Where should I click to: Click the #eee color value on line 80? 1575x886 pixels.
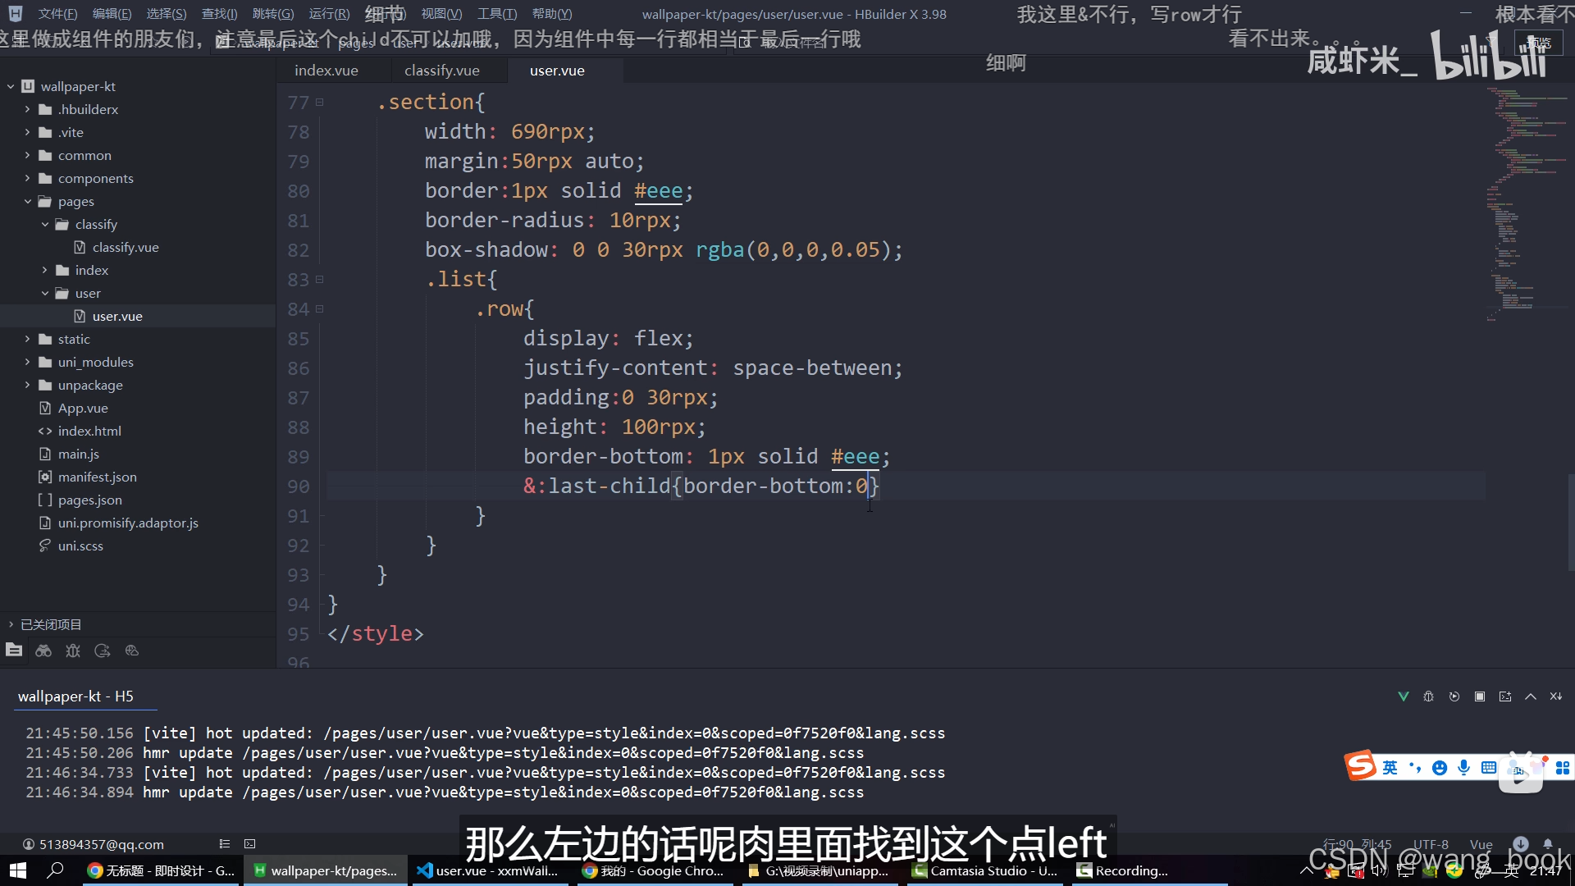[x=658, y=191]
